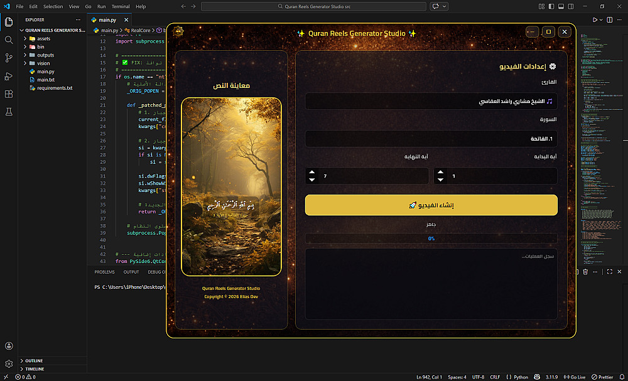This screenshot has height=381, width=628.
Task: Expand the TIMELINE section in Explorer
Action: pos(35,369)
